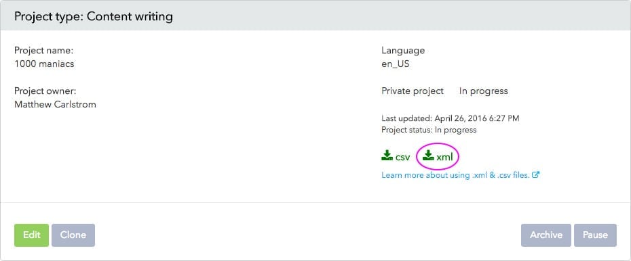Click the green Edit button
This screenshot has height=261, width=631.
(x=31, y=235)
